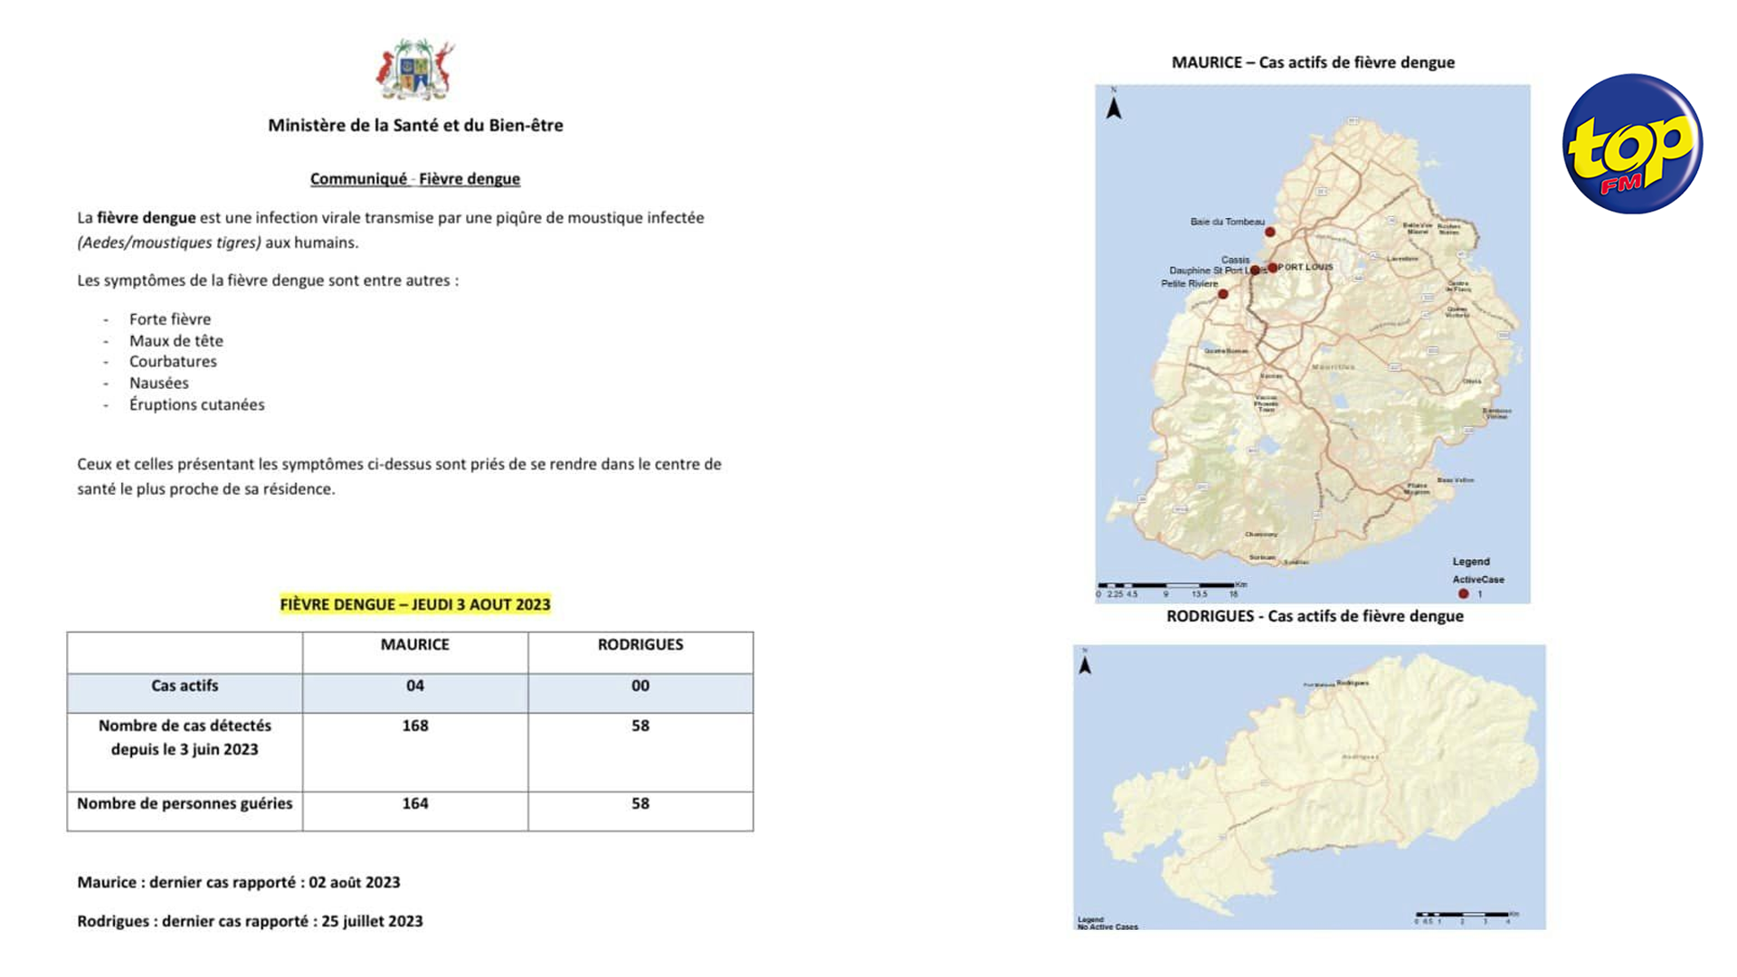Click 'Ministère de la Santé et du Bien-être' heading
Viewport: 1737px width, 977px height.
tap(415, 126)
